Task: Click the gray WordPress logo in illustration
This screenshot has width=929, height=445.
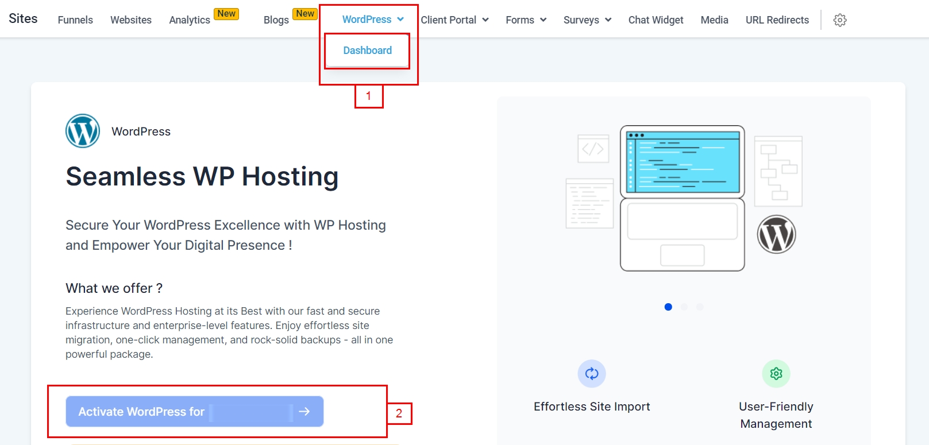Action: pos(776,234)
